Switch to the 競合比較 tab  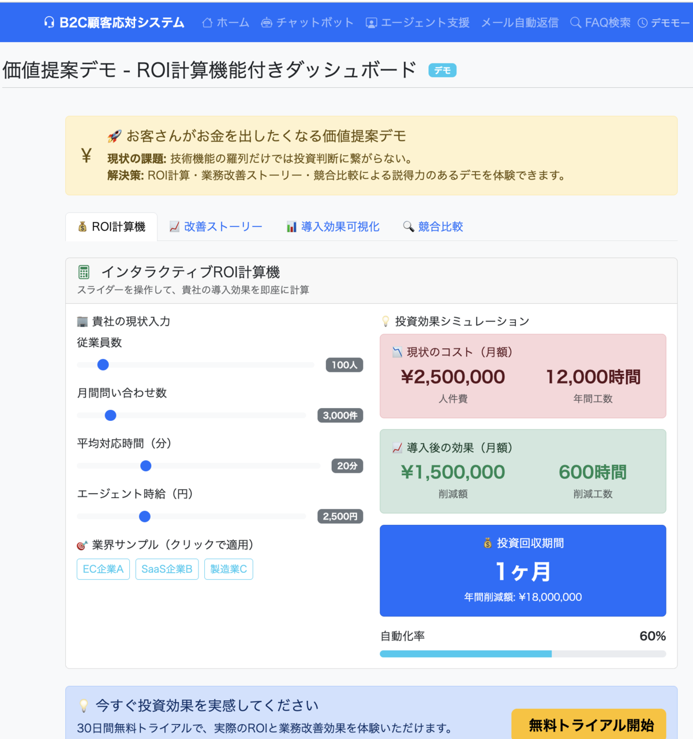[433, 226]
